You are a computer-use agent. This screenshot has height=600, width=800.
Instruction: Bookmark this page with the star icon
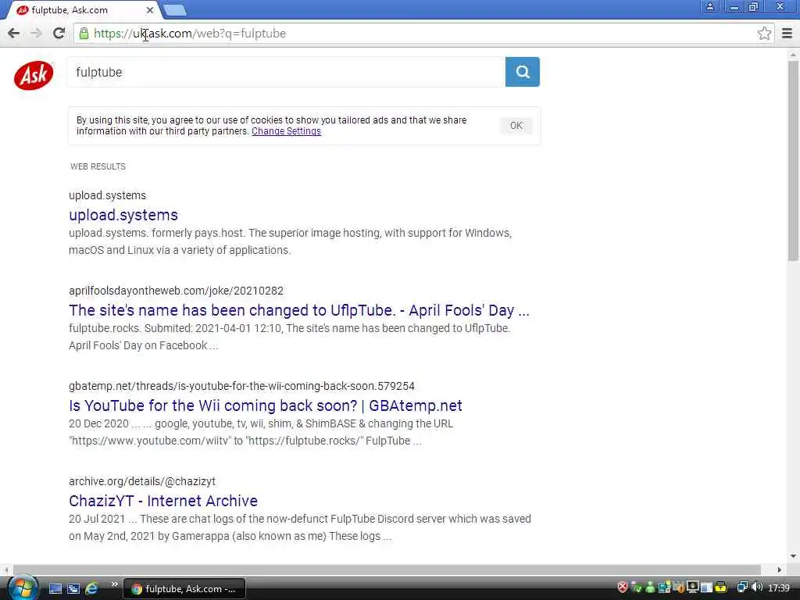pyautogui.click(x=764, y=34)
